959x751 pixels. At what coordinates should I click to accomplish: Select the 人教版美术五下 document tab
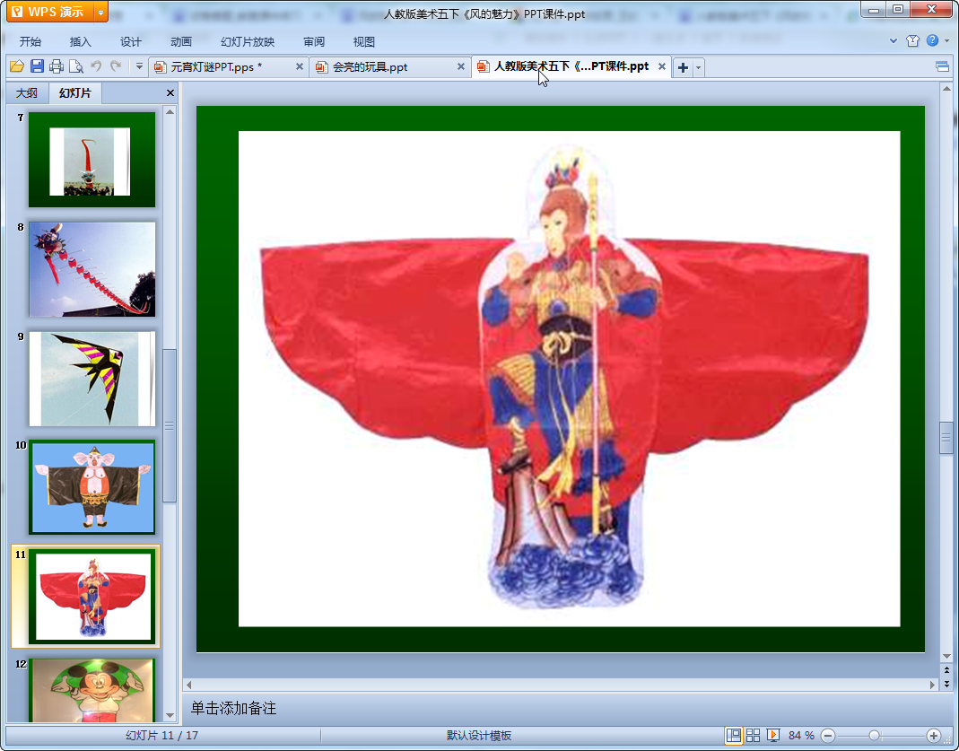[x=571, y=66]
